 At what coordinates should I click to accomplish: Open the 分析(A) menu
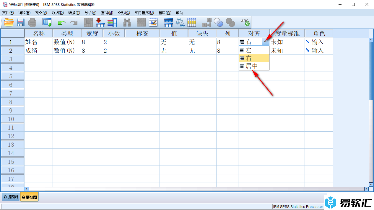point(91,13)
